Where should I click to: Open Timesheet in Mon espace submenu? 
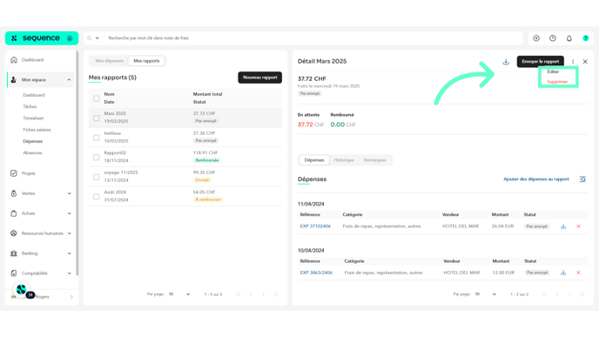coord(33,118)
